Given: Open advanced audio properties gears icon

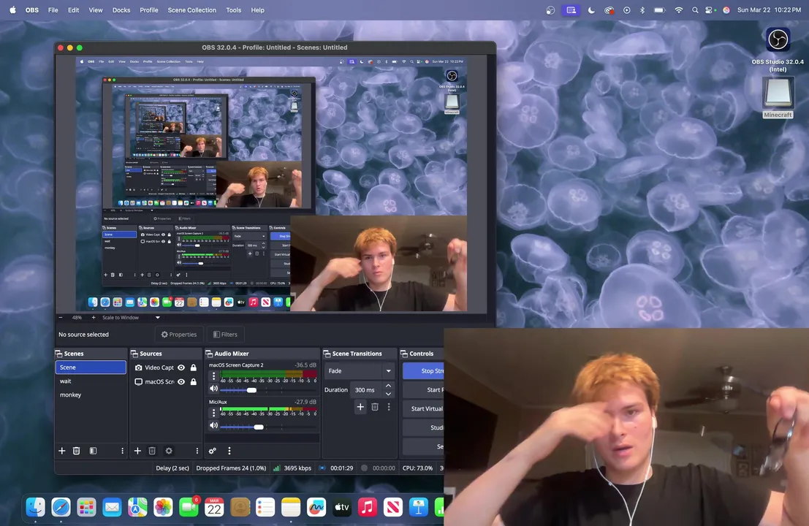Looking at the screenshot, I should tap(213, 451).
